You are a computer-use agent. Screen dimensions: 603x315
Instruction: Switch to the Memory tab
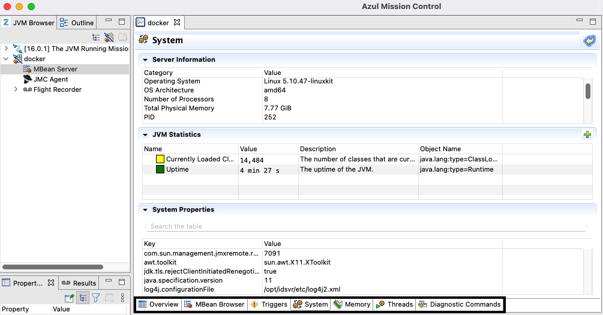pos(352,304)
